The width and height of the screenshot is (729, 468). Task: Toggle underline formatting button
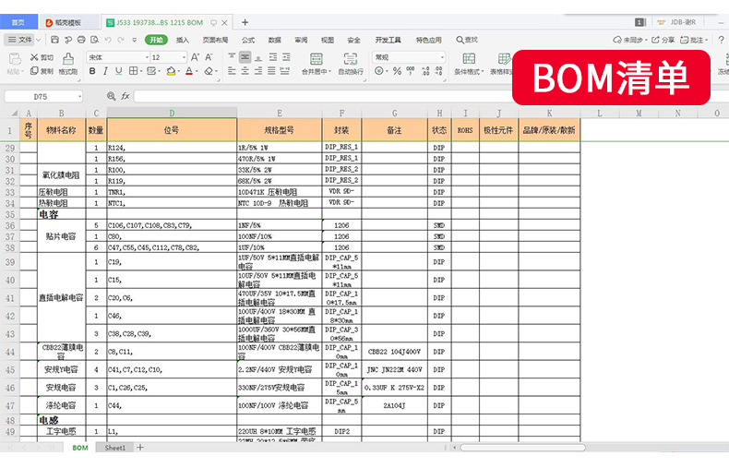[x=119, y=71]
